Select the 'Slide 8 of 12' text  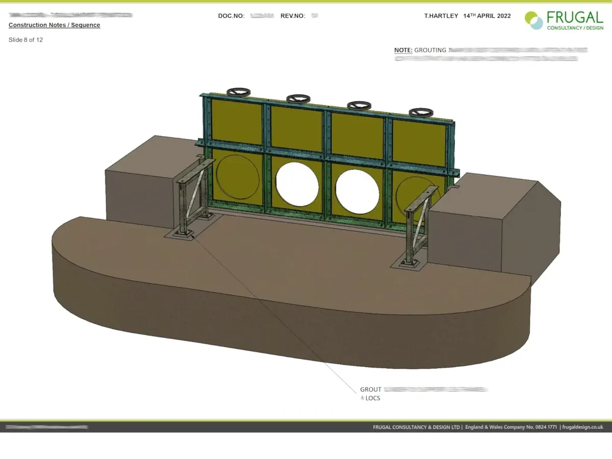(x=26, y=40)
